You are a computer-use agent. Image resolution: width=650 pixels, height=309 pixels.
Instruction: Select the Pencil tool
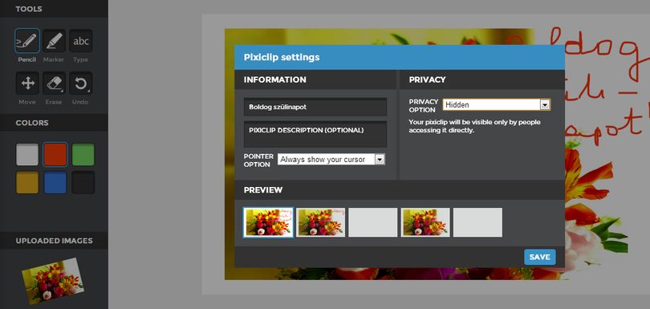[x=27, y=41]
